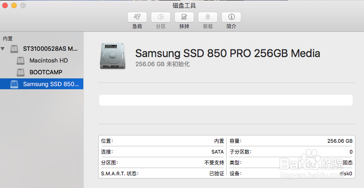Click the 磁盘工具 window title

(x=184, y=5)
